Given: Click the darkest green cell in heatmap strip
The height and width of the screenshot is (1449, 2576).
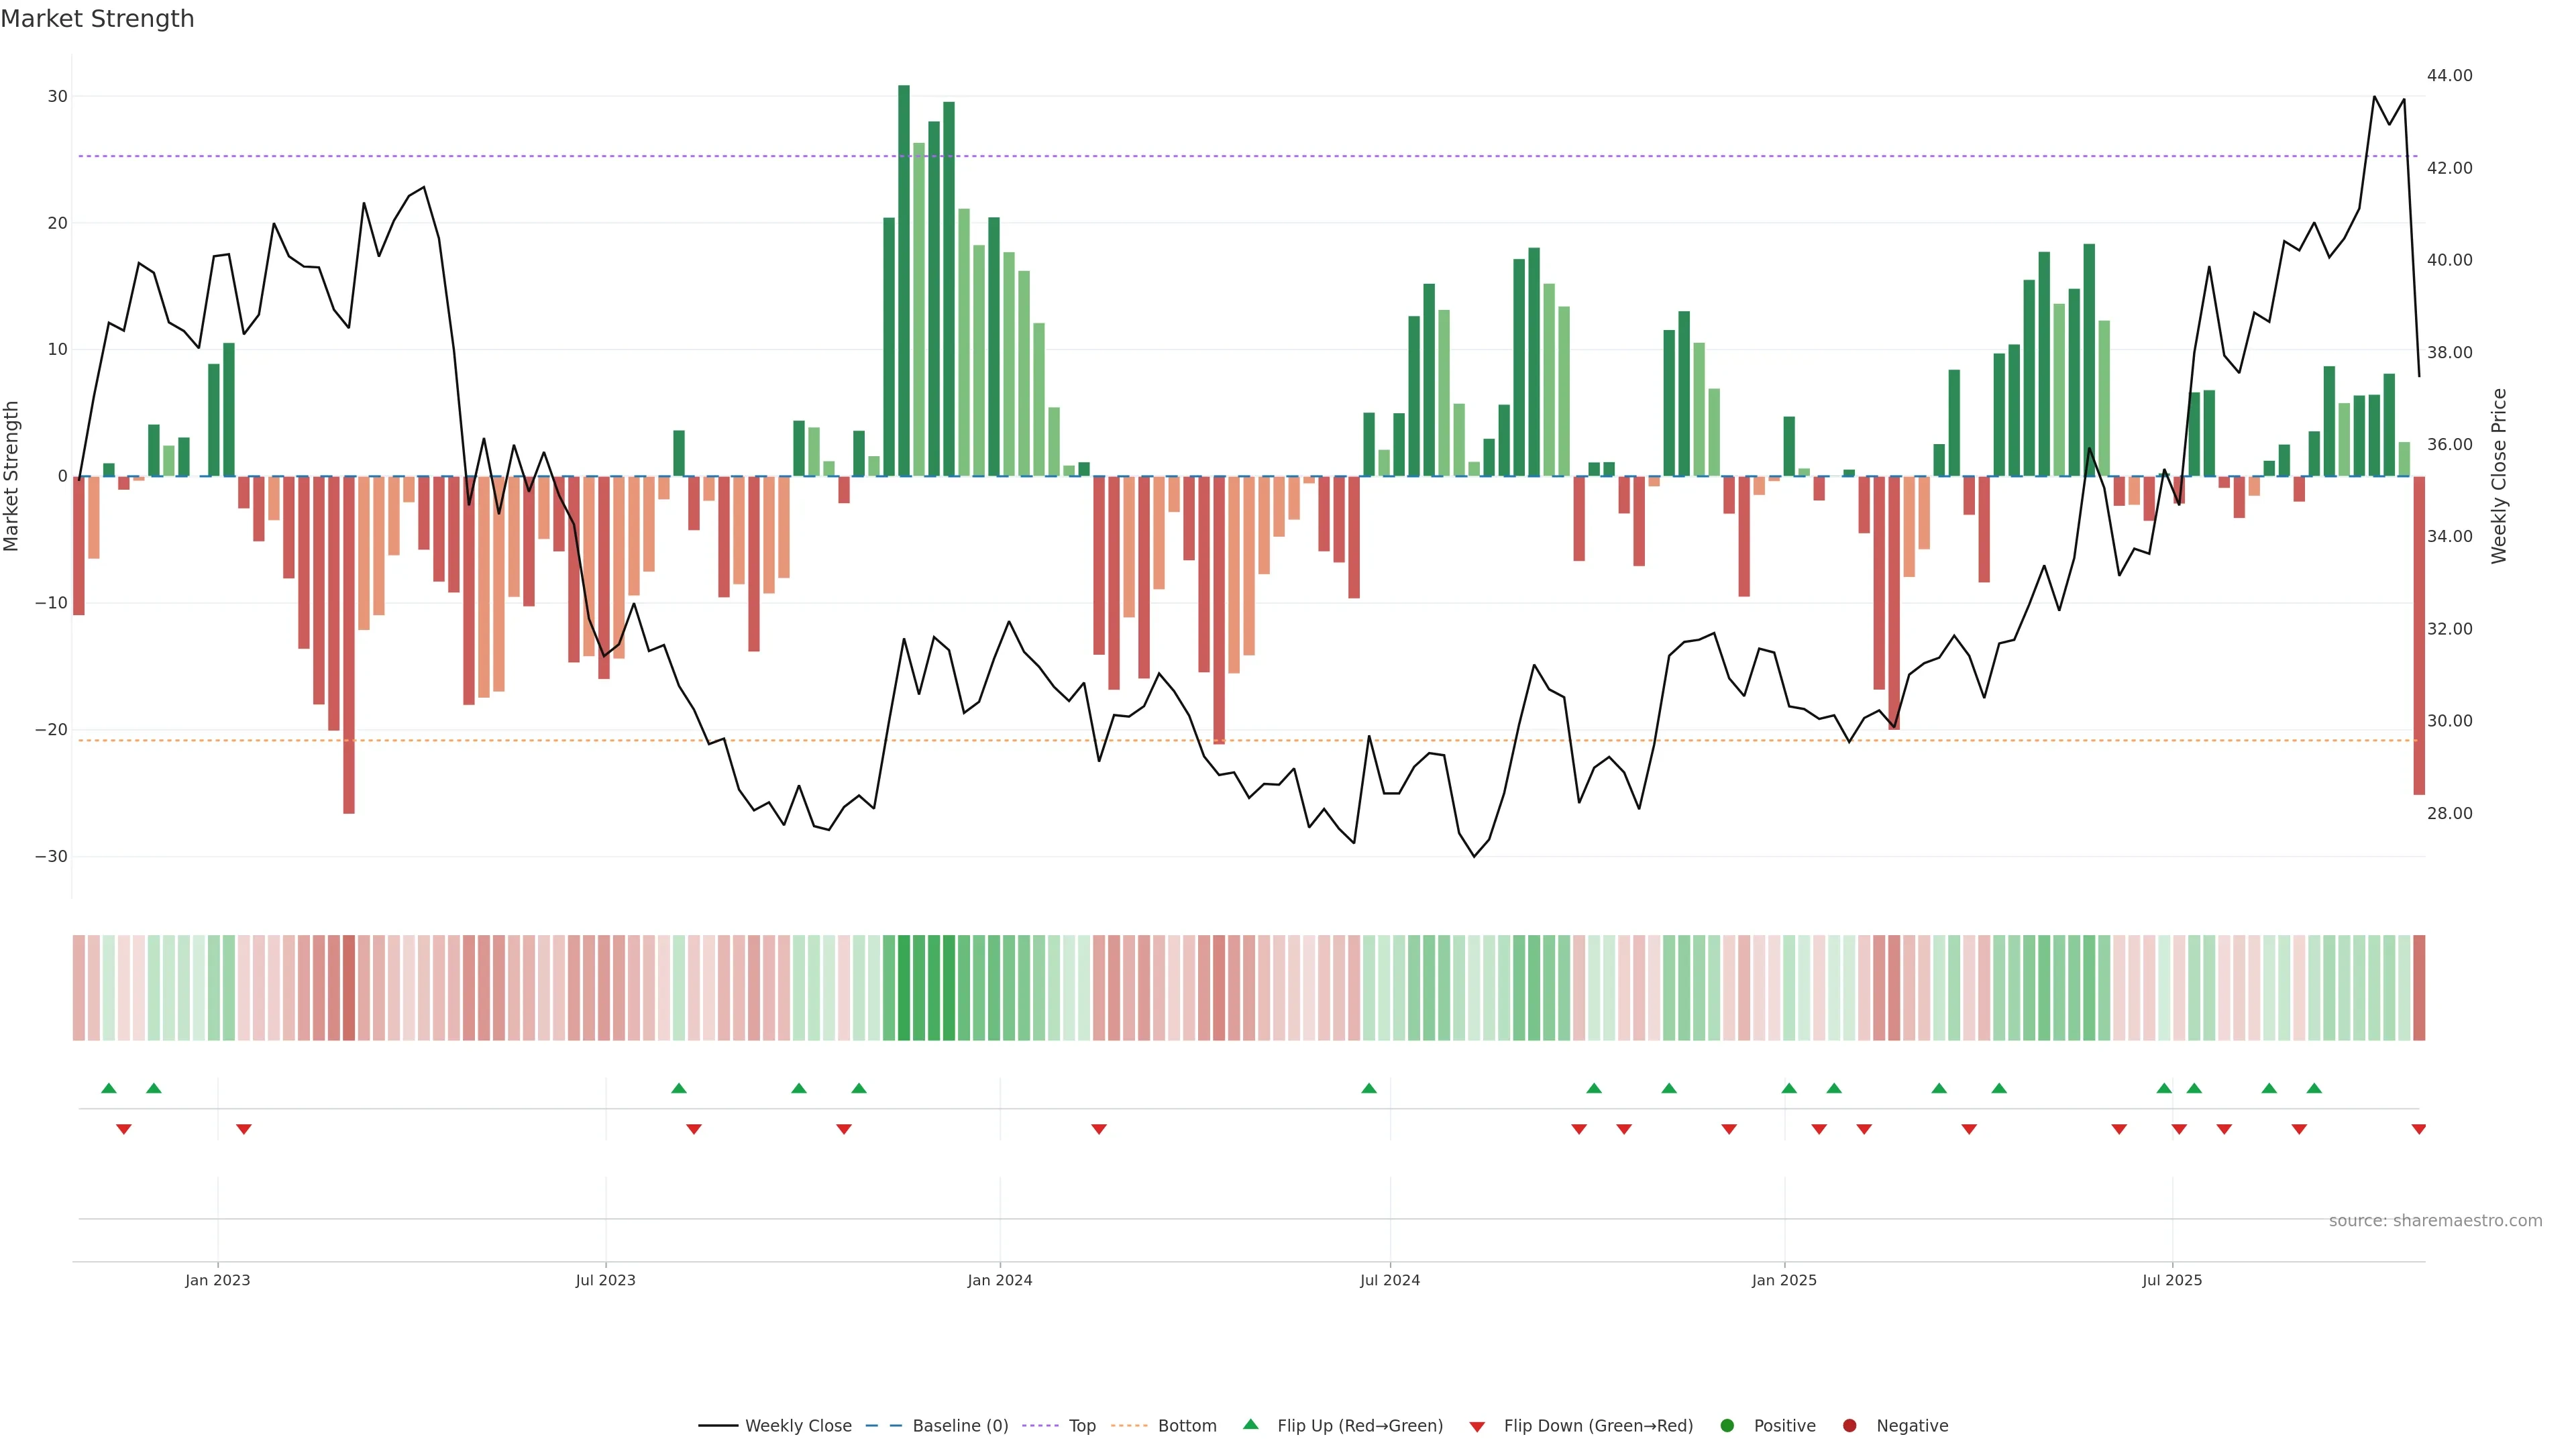Looking at the screenshot, I should [904, 988].
